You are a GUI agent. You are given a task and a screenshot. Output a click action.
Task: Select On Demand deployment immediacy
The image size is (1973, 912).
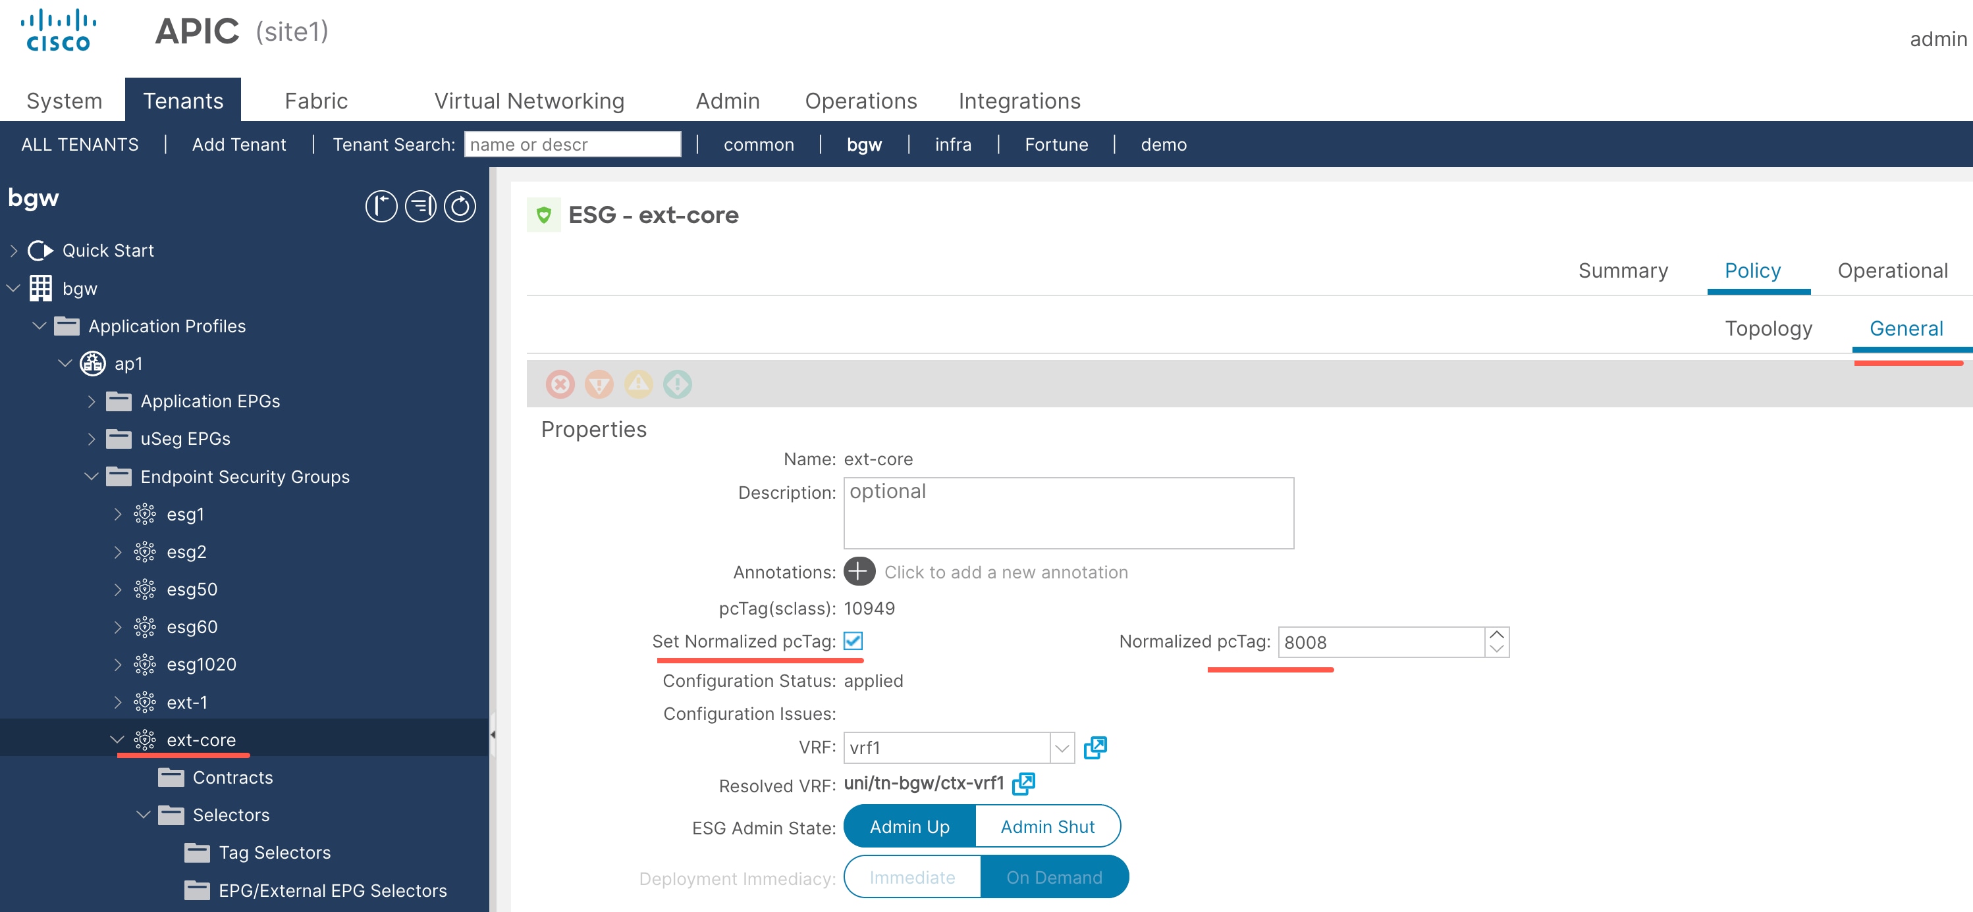click(x=1055, y=877)
